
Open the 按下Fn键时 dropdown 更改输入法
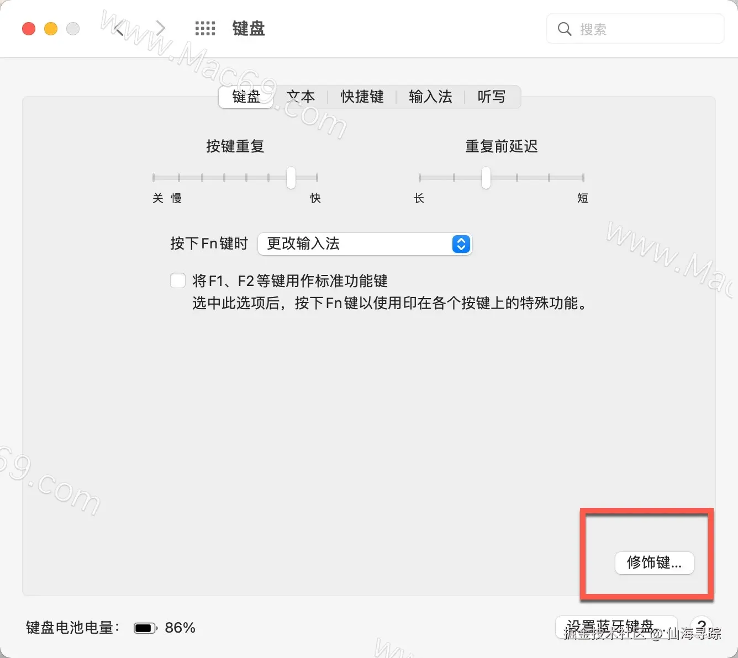tap(365, 244)
